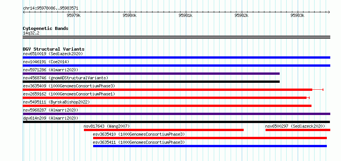Click the 95981k ruler mark

(185, 15)
